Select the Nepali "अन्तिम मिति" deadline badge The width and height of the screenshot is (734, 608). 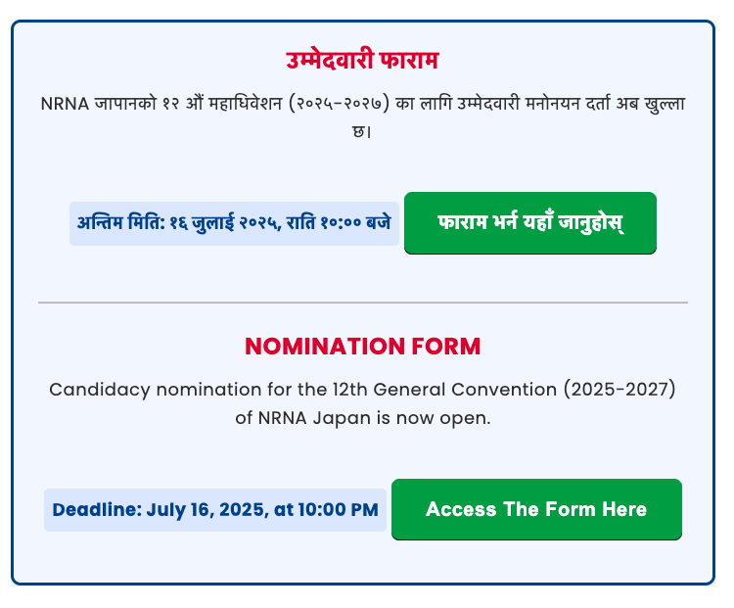click(234, 223)
